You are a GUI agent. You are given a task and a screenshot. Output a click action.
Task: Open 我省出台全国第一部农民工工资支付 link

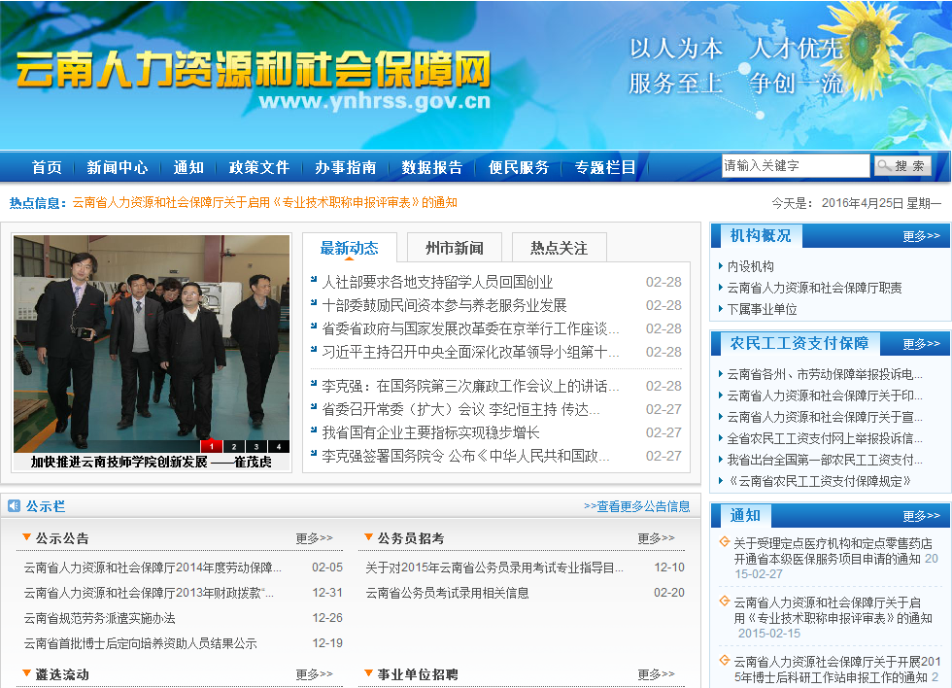point(825,460)
